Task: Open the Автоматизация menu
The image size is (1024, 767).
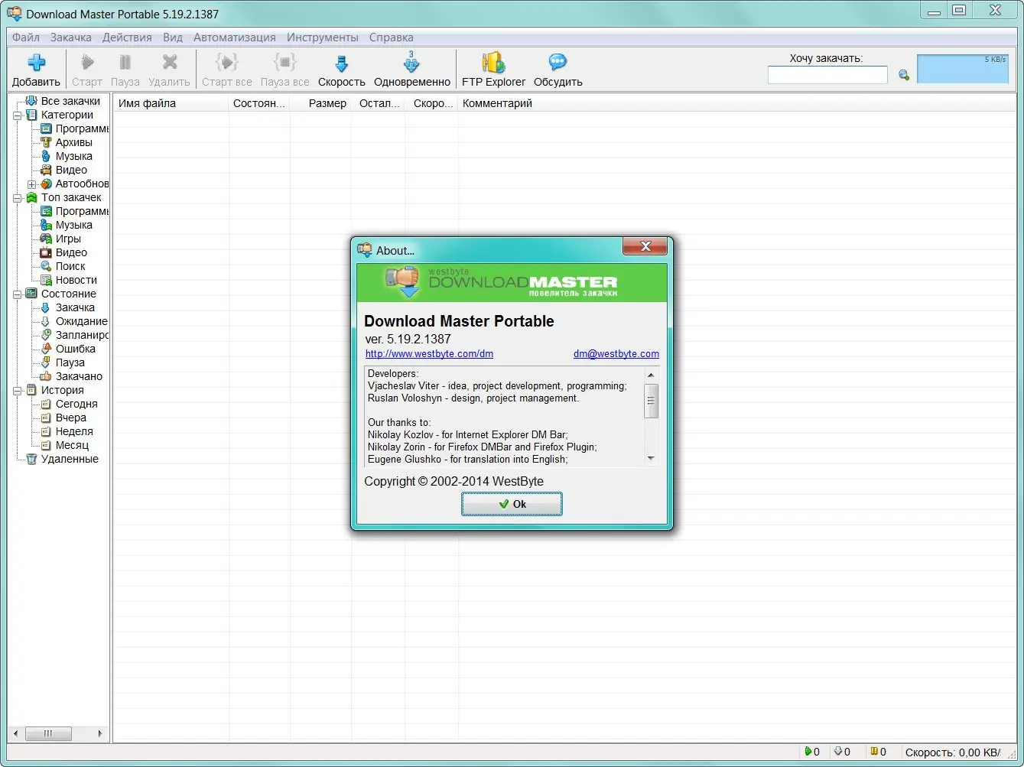Action: [234, 37]
